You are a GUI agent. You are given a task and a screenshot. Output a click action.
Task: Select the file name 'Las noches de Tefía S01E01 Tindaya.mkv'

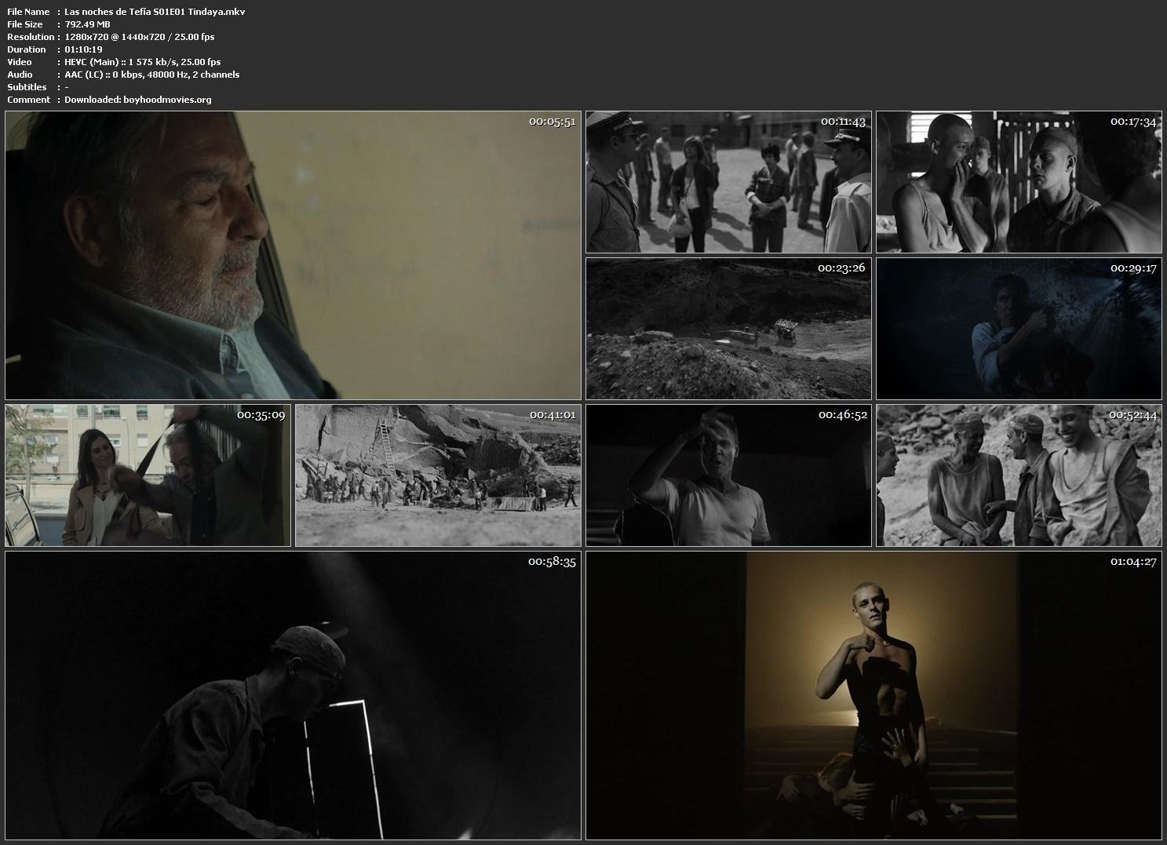point(155,12)
